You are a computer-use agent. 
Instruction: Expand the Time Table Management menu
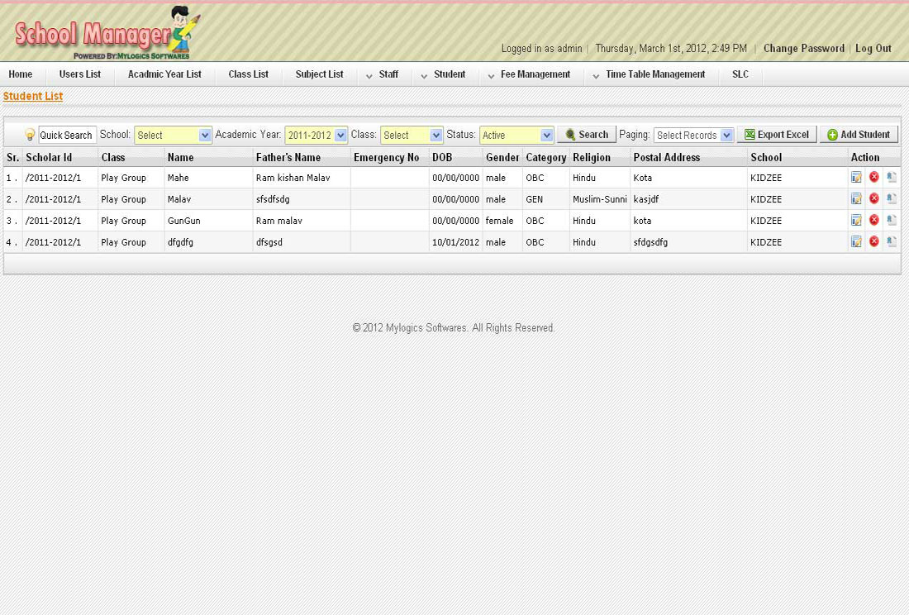649,74
